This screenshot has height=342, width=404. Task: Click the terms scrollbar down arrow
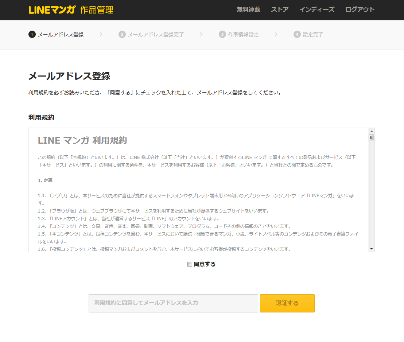[371, 249]
